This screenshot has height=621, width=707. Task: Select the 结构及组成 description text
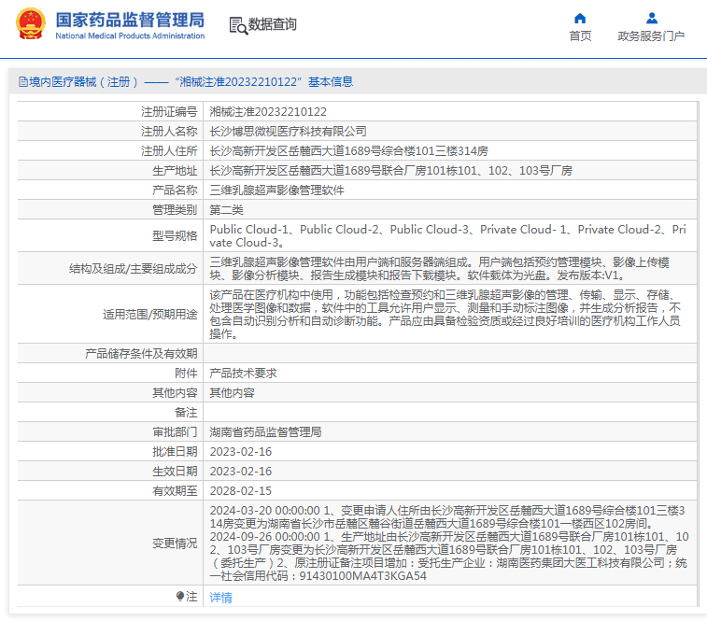pyautogui.click(x=440, y=268)
